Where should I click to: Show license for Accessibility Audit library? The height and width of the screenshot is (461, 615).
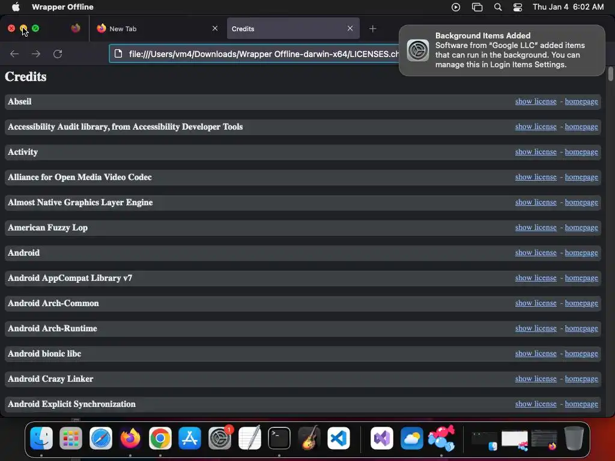[536, 126]
